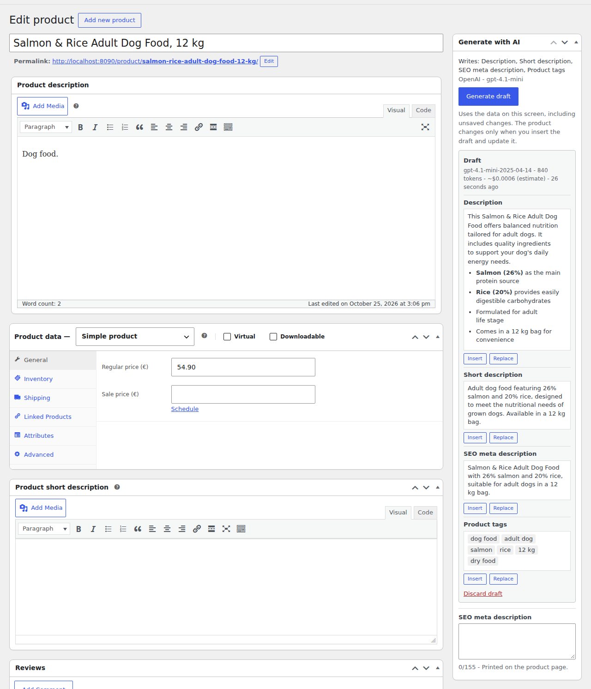This screenshot has height=689, width=591.
Task: Enter fullscreen mode for product description editor
Action: 425,127
